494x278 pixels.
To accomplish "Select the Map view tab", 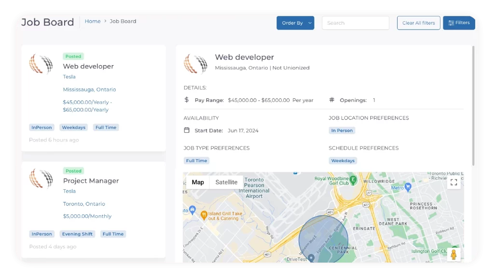I will [198, 182].
